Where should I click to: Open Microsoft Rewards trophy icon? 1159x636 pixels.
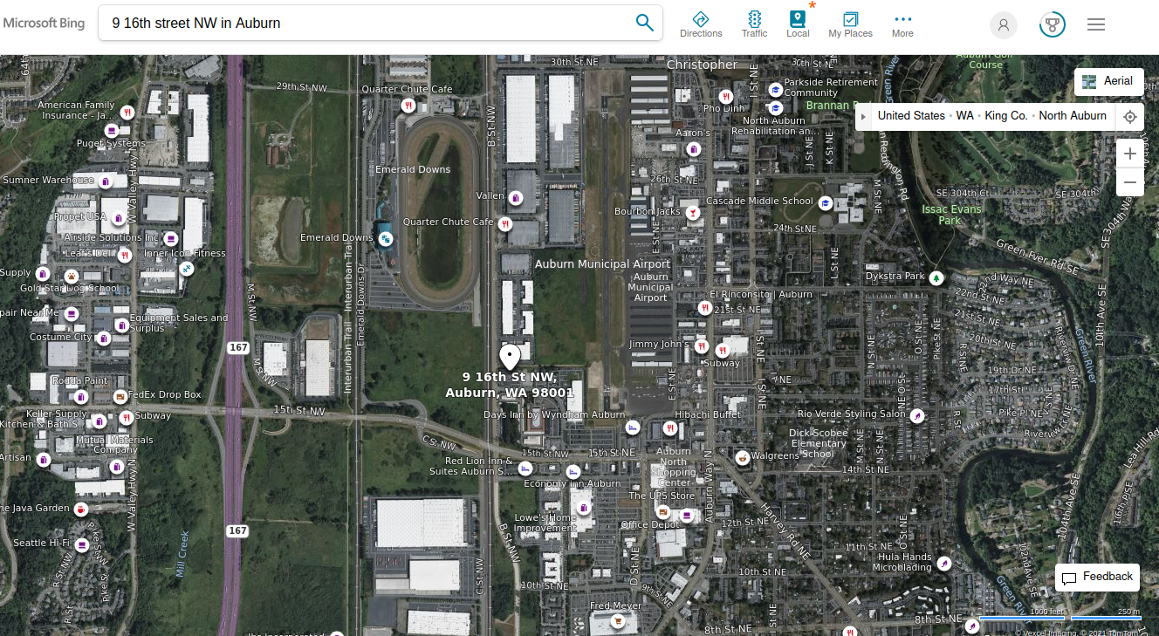[x=1053, y=24]
